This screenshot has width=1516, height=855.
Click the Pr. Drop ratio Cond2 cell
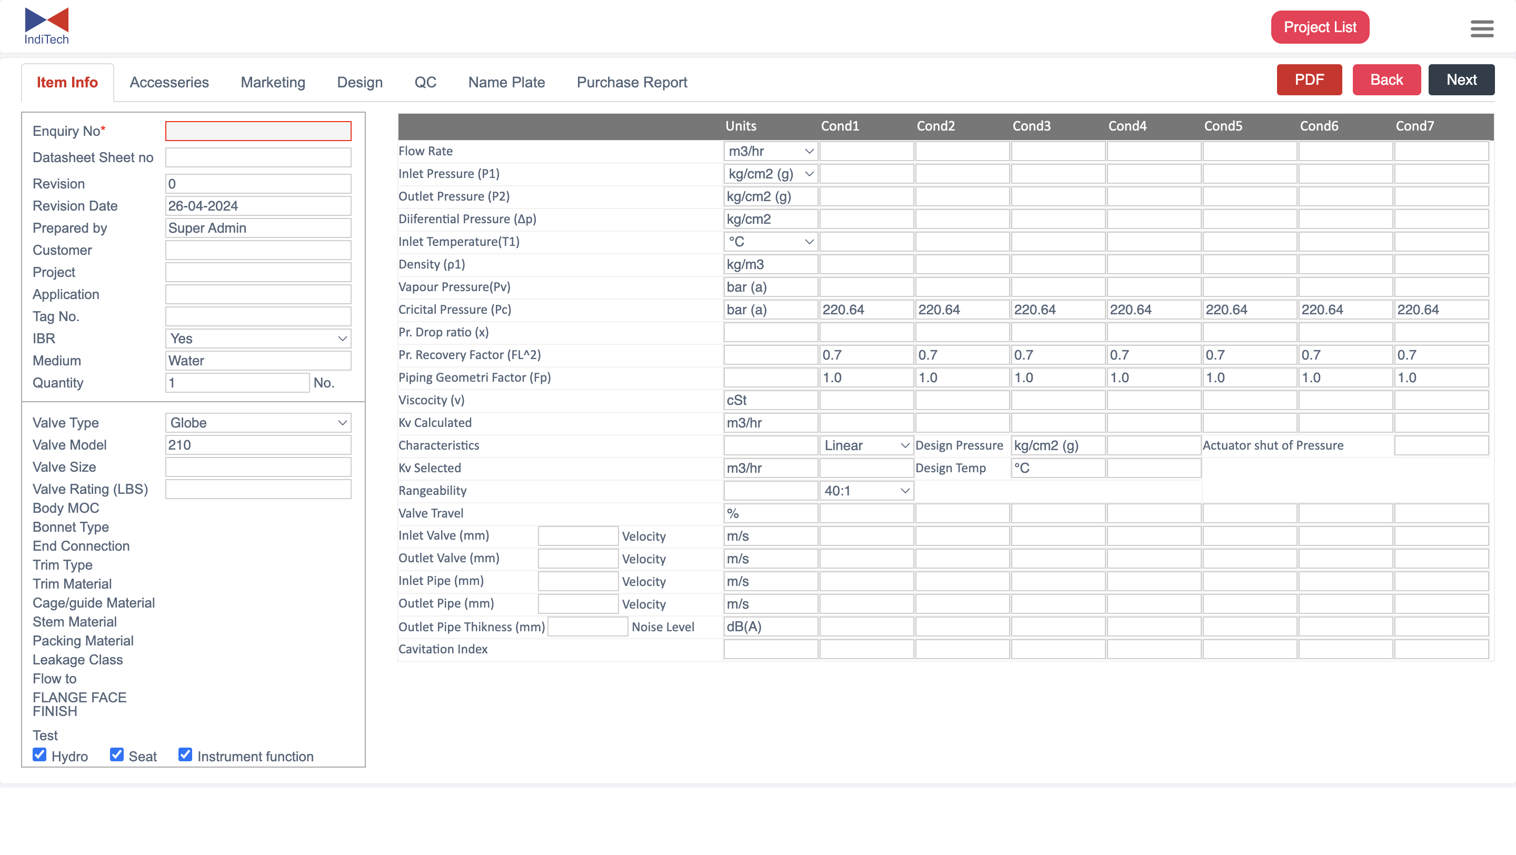[x=962, y=332]
